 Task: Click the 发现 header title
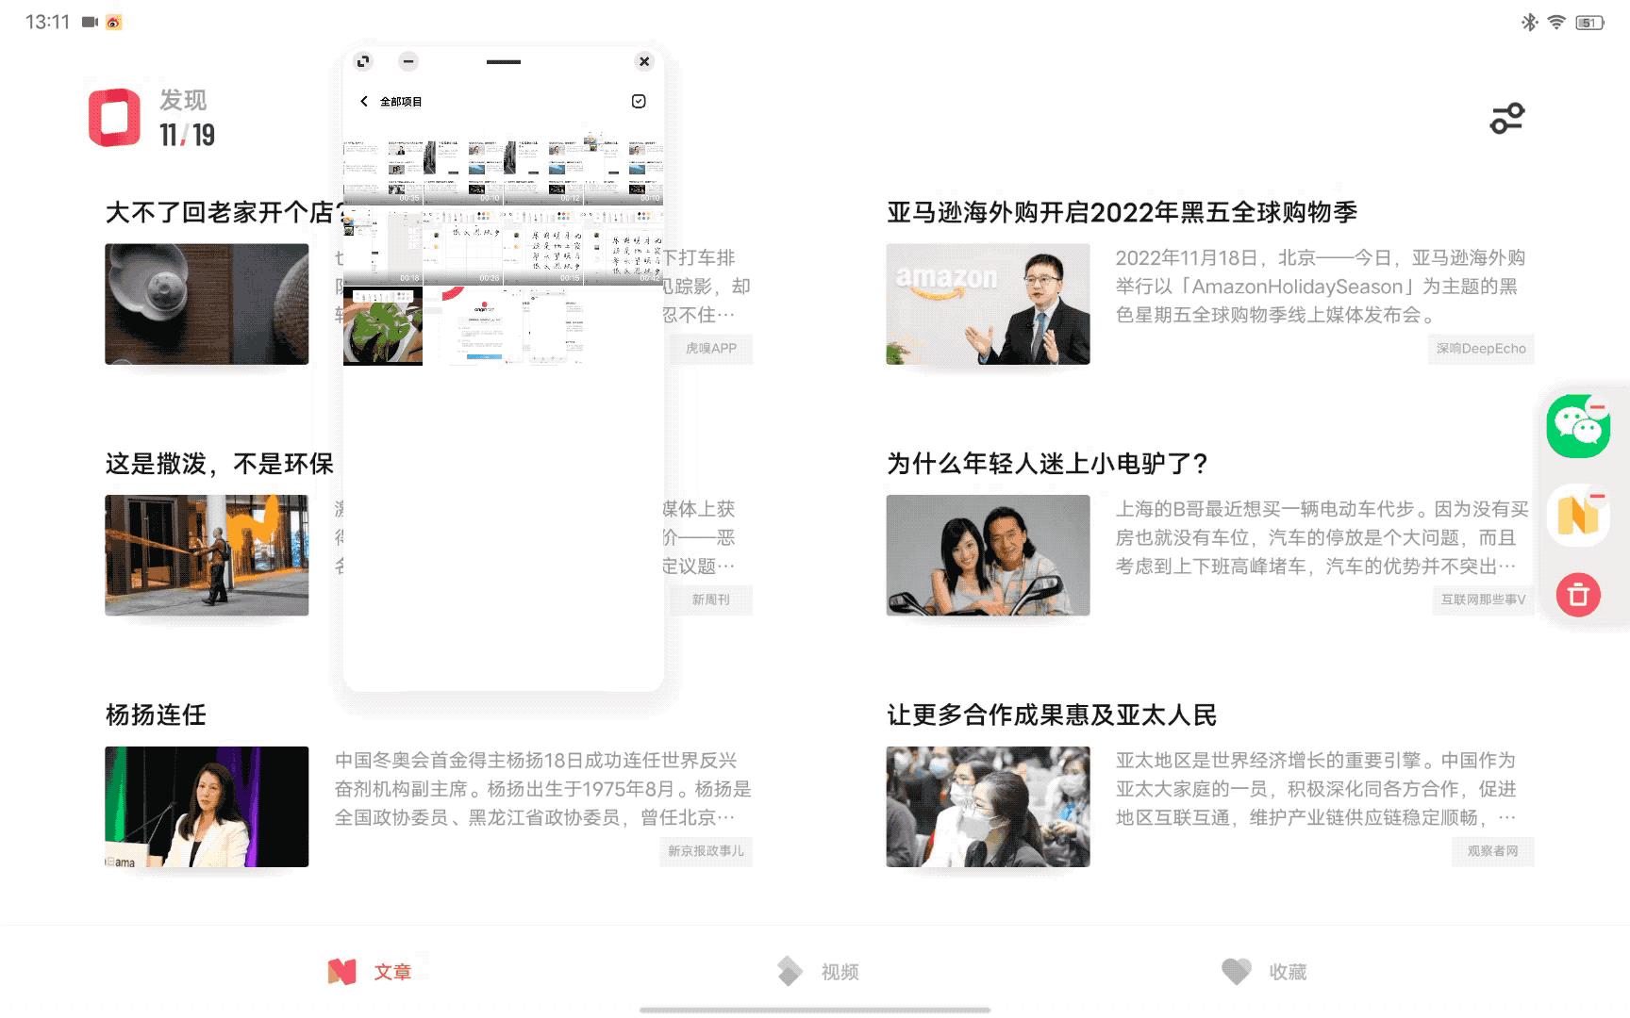[183, 100]
